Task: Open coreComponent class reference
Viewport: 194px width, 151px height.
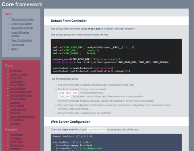Action: coord(19,74)
